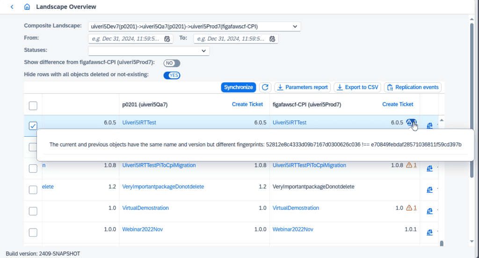The image size is (479, 258).
Task: Click compare scales icon for Webinar2022Nov row
Action: tap(429, 232)
